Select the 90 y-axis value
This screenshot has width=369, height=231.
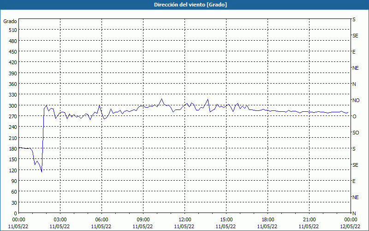(x=14, y=181)
